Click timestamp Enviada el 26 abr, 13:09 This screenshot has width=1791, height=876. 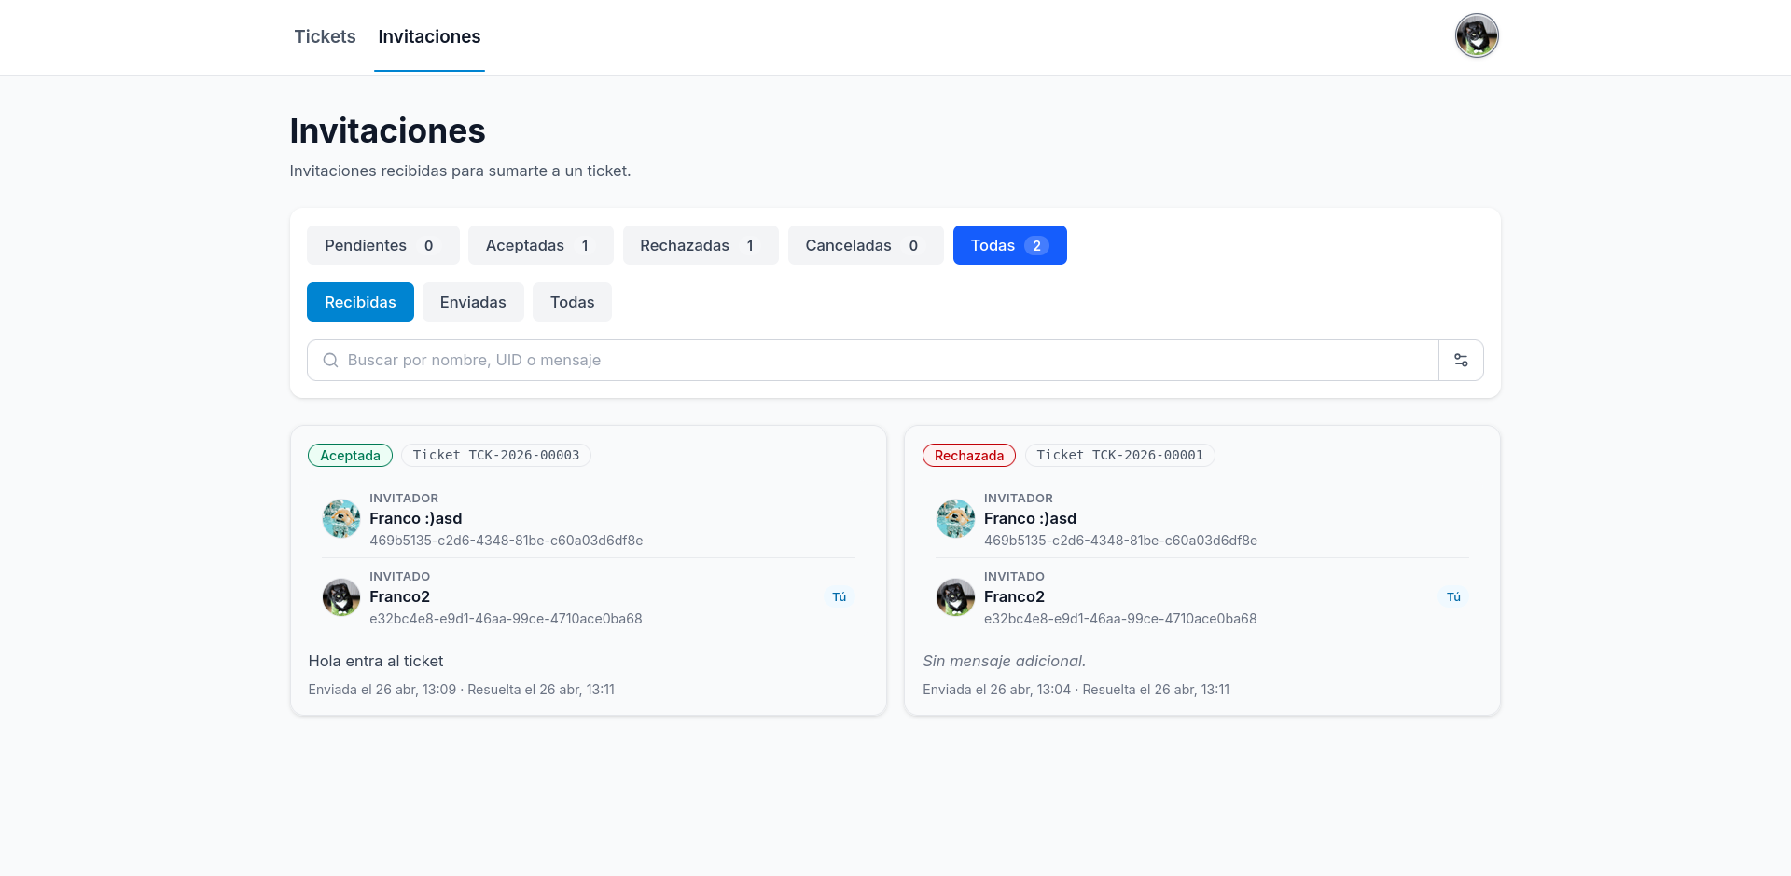pos(382,690)
